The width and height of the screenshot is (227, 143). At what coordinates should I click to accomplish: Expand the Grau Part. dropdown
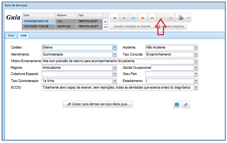pyautogui.click(x=196, y=74)
